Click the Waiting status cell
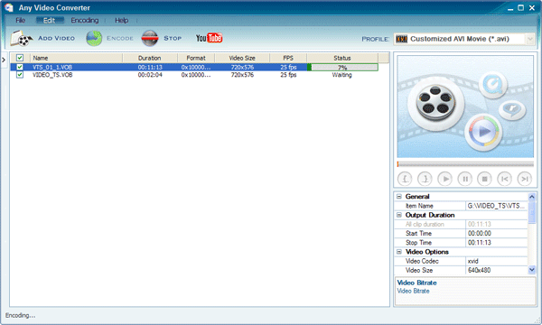This screenshot has height=325, width=542. tap(341, 75)
